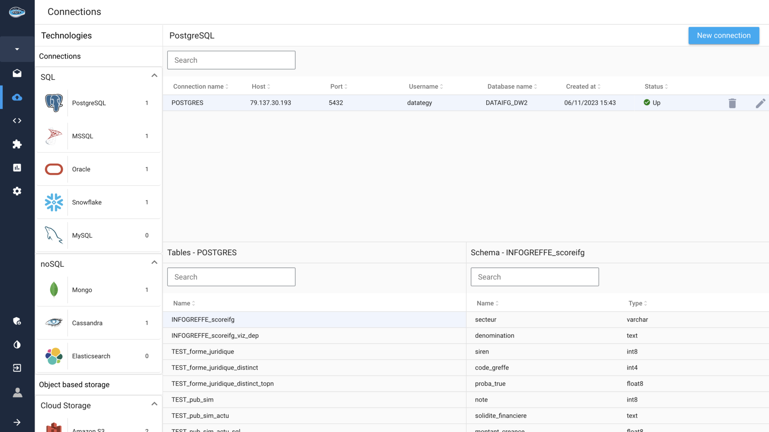This screenshot has width=769, height=432.
Task: Open the settings gear in the sidebar
Action: click(x=17, y=191)
